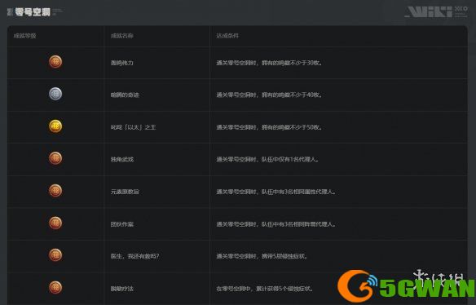
Task: Click condition text ending 不少于50枚
Action: coord(269,127)
